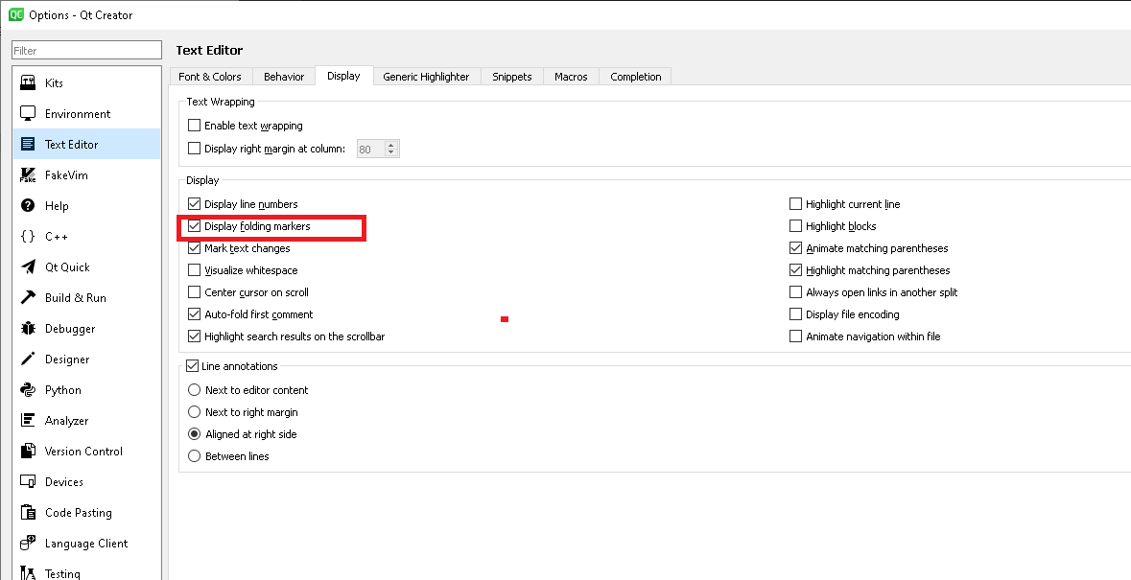Open Help category question mark icon
Image resolution: width=1131 pixels, height=580 pixels.
coord(28,206)
